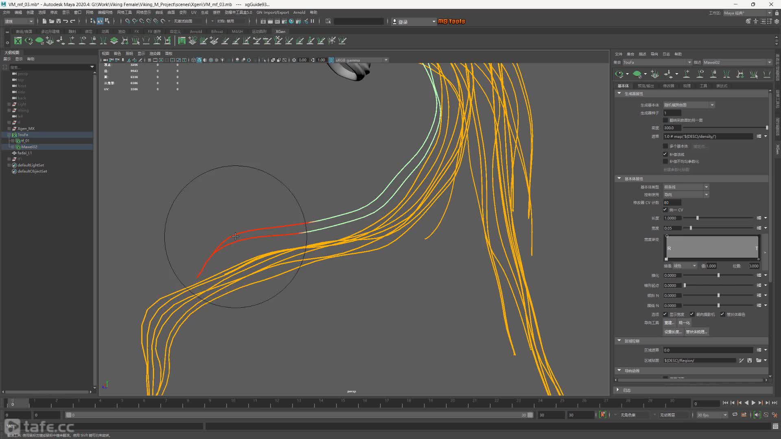Open the Arnold menu in the main menu bar

[x=299, y=13]
